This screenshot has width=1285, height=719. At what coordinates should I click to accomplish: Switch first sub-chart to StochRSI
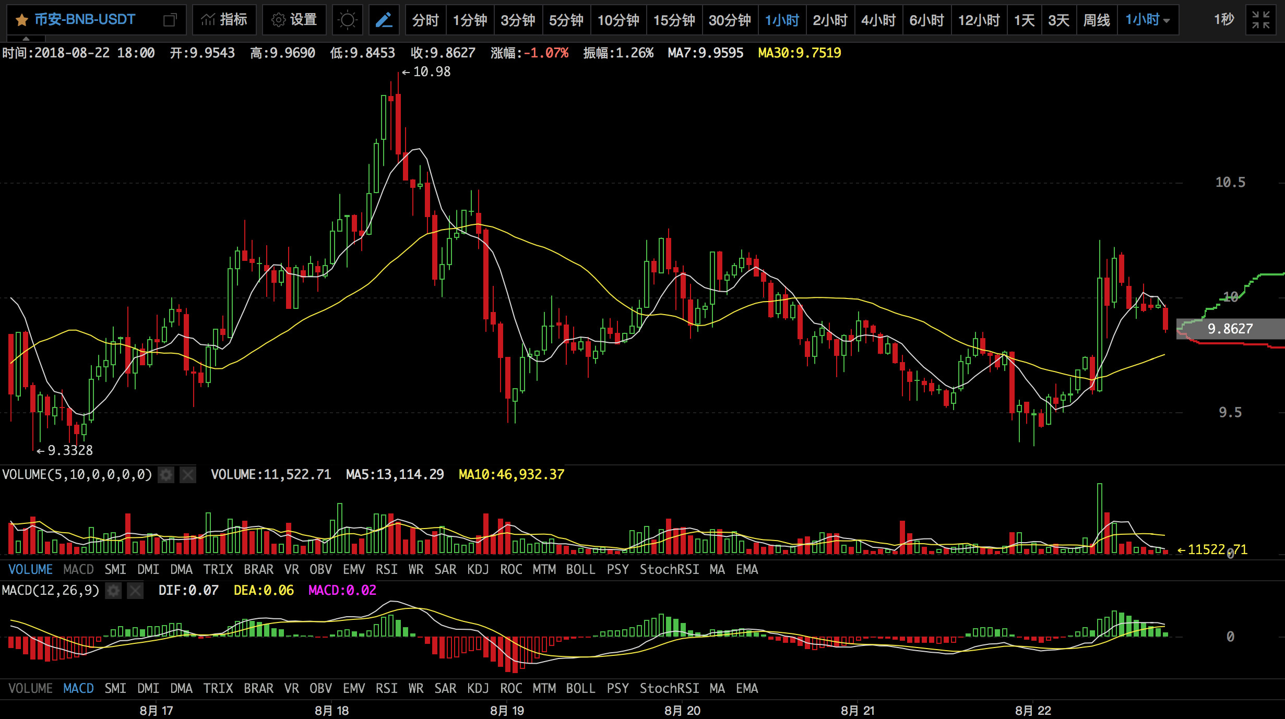pyautogui.click(x=670, y=569)
